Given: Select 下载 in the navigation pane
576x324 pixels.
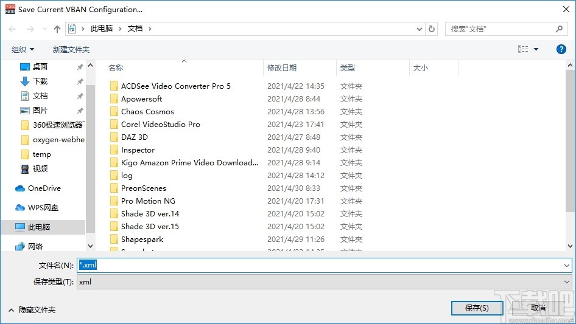Looking at the screenshot, I should click(x=40, y=81).
